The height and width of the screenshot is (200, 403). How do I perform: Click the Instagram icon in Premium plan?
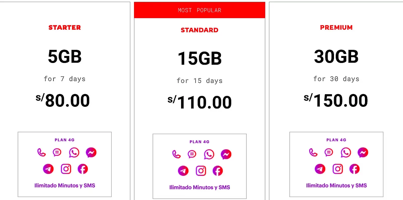(338, 169)
